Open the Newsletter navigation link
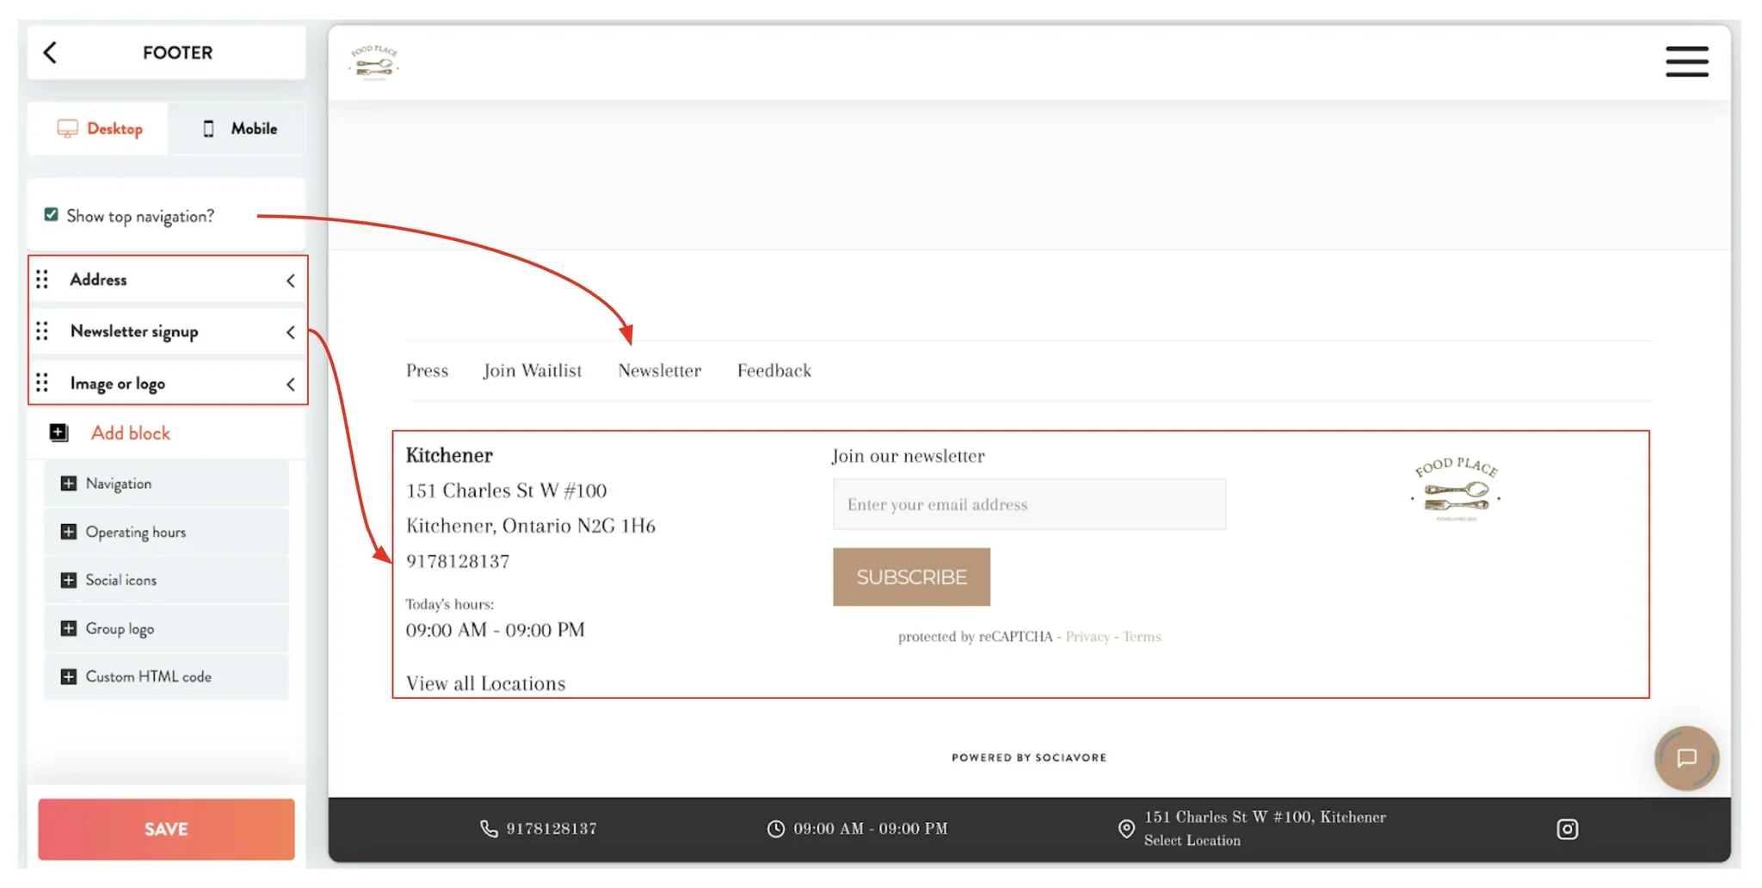The width and height of the screenshot is (1762, 888). 660,371
